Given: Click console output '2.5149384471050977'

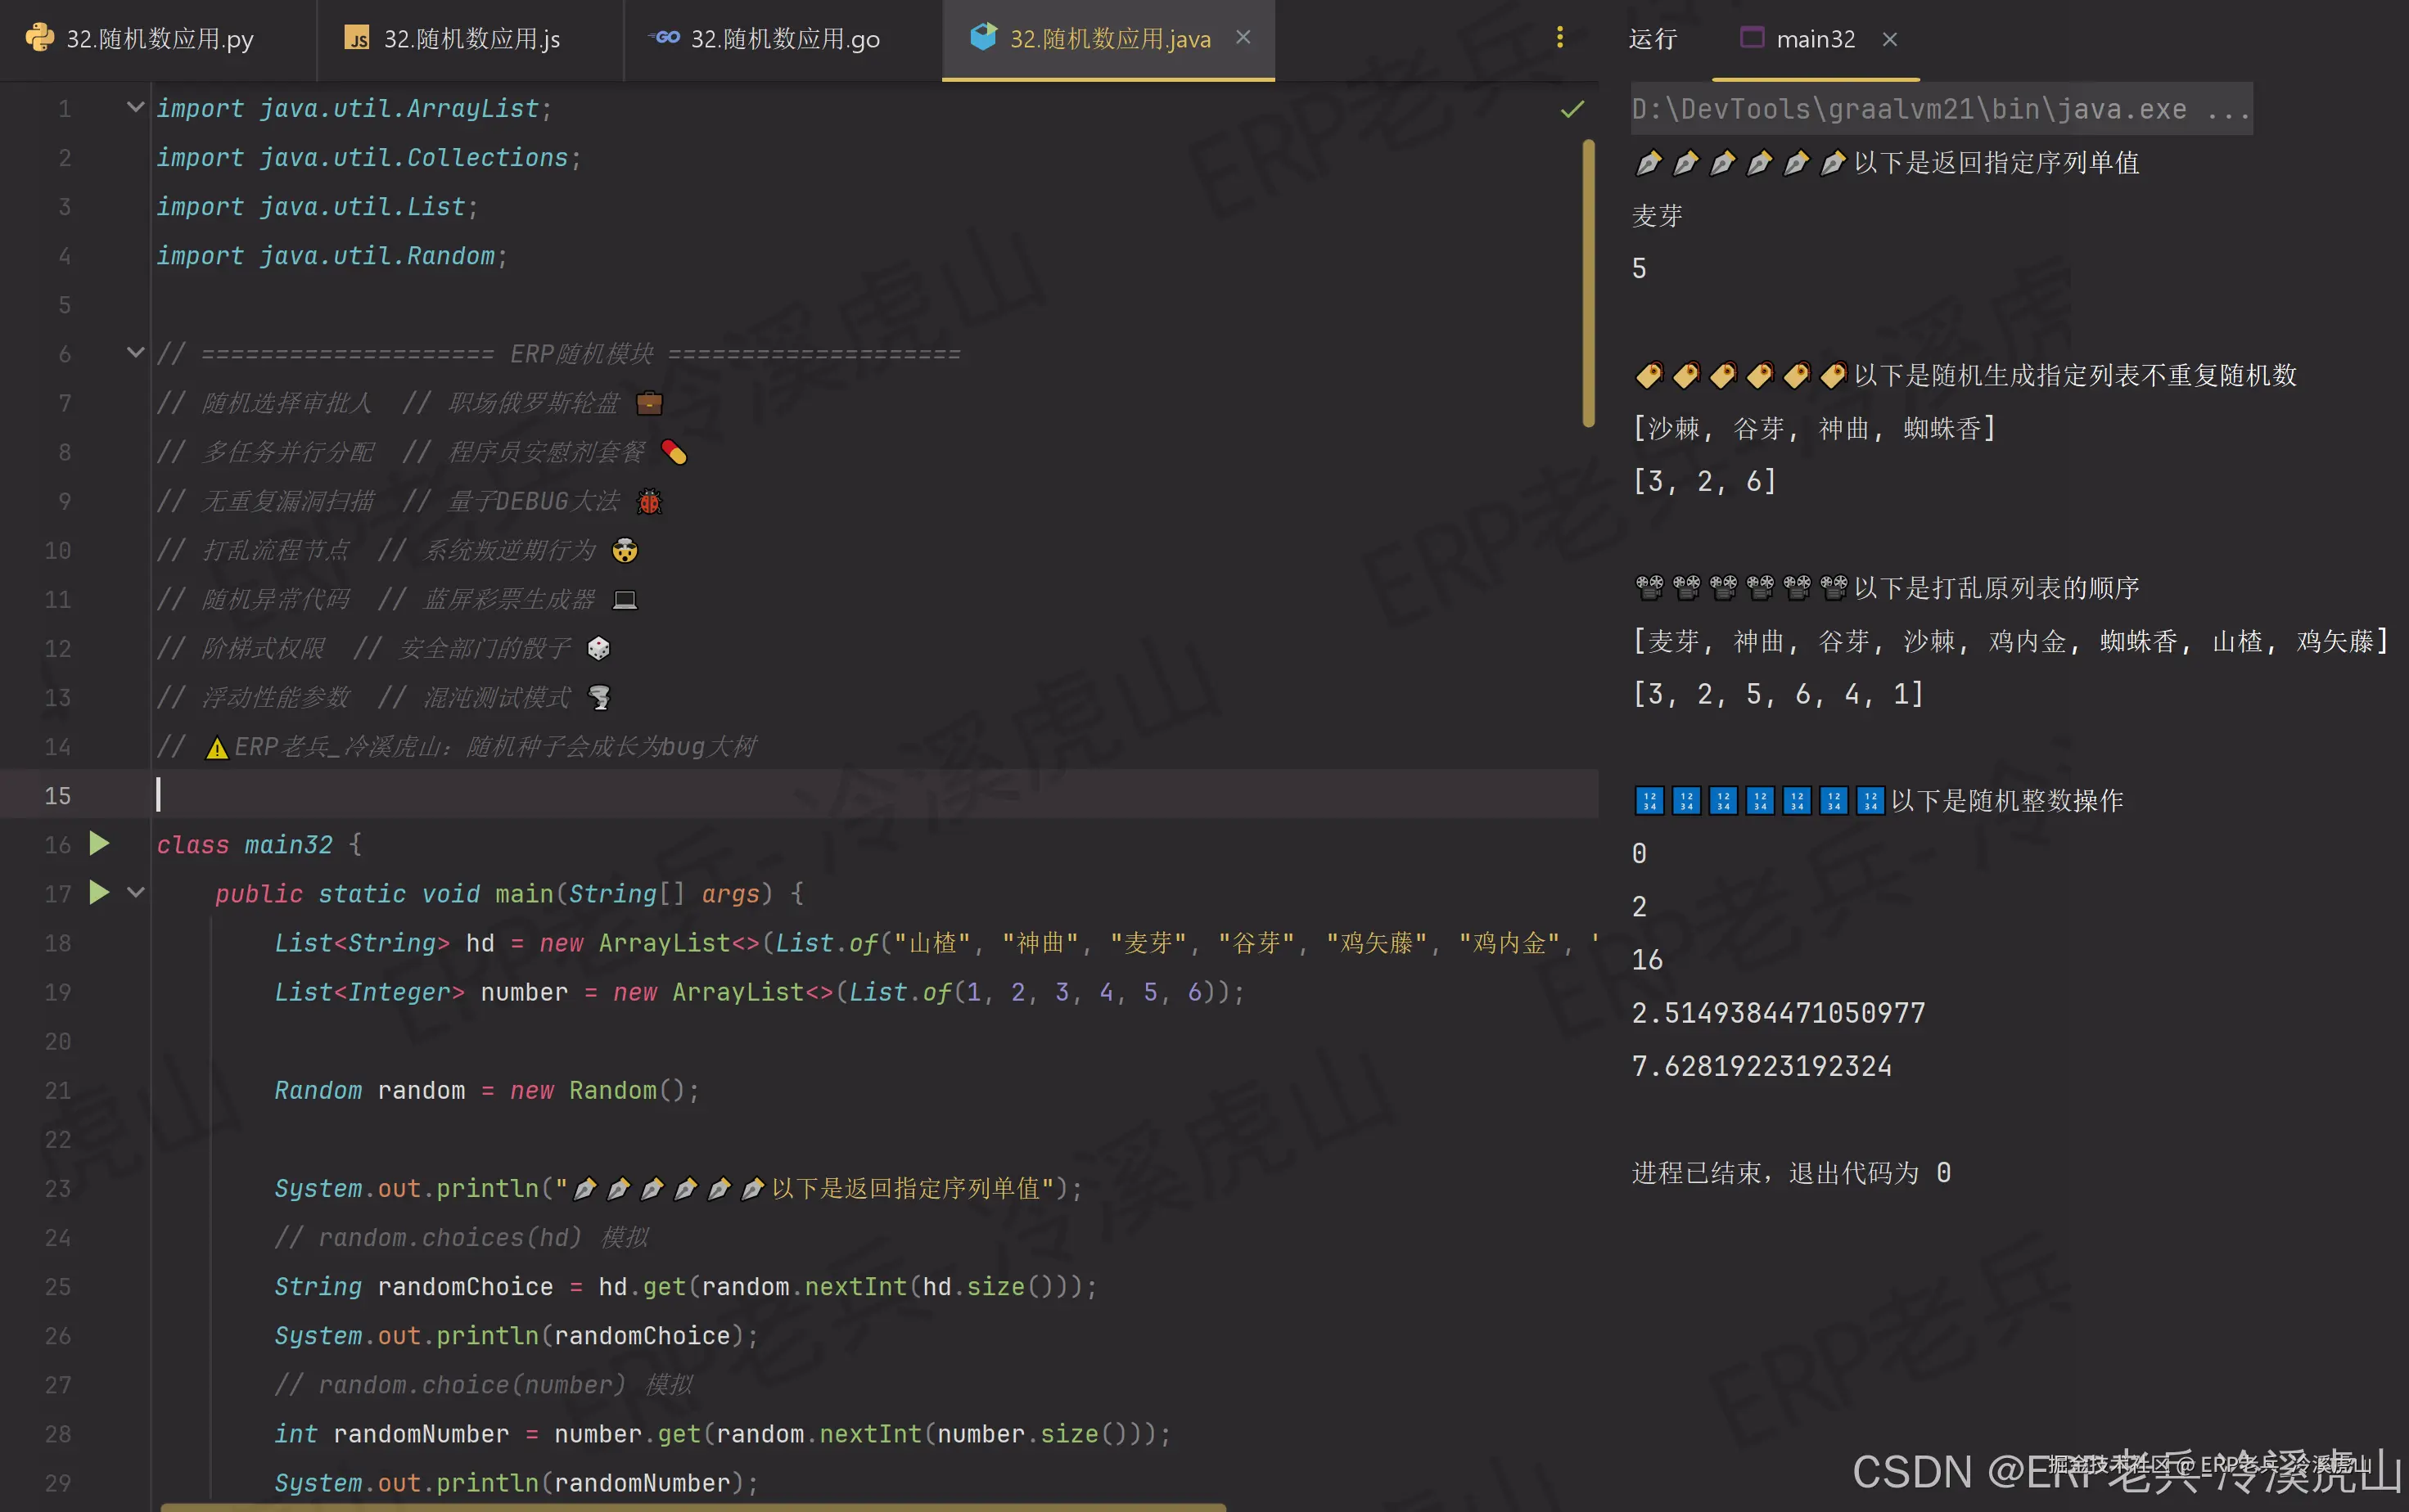Looking at the screenshot, I should click(x=1778, y=1013).
